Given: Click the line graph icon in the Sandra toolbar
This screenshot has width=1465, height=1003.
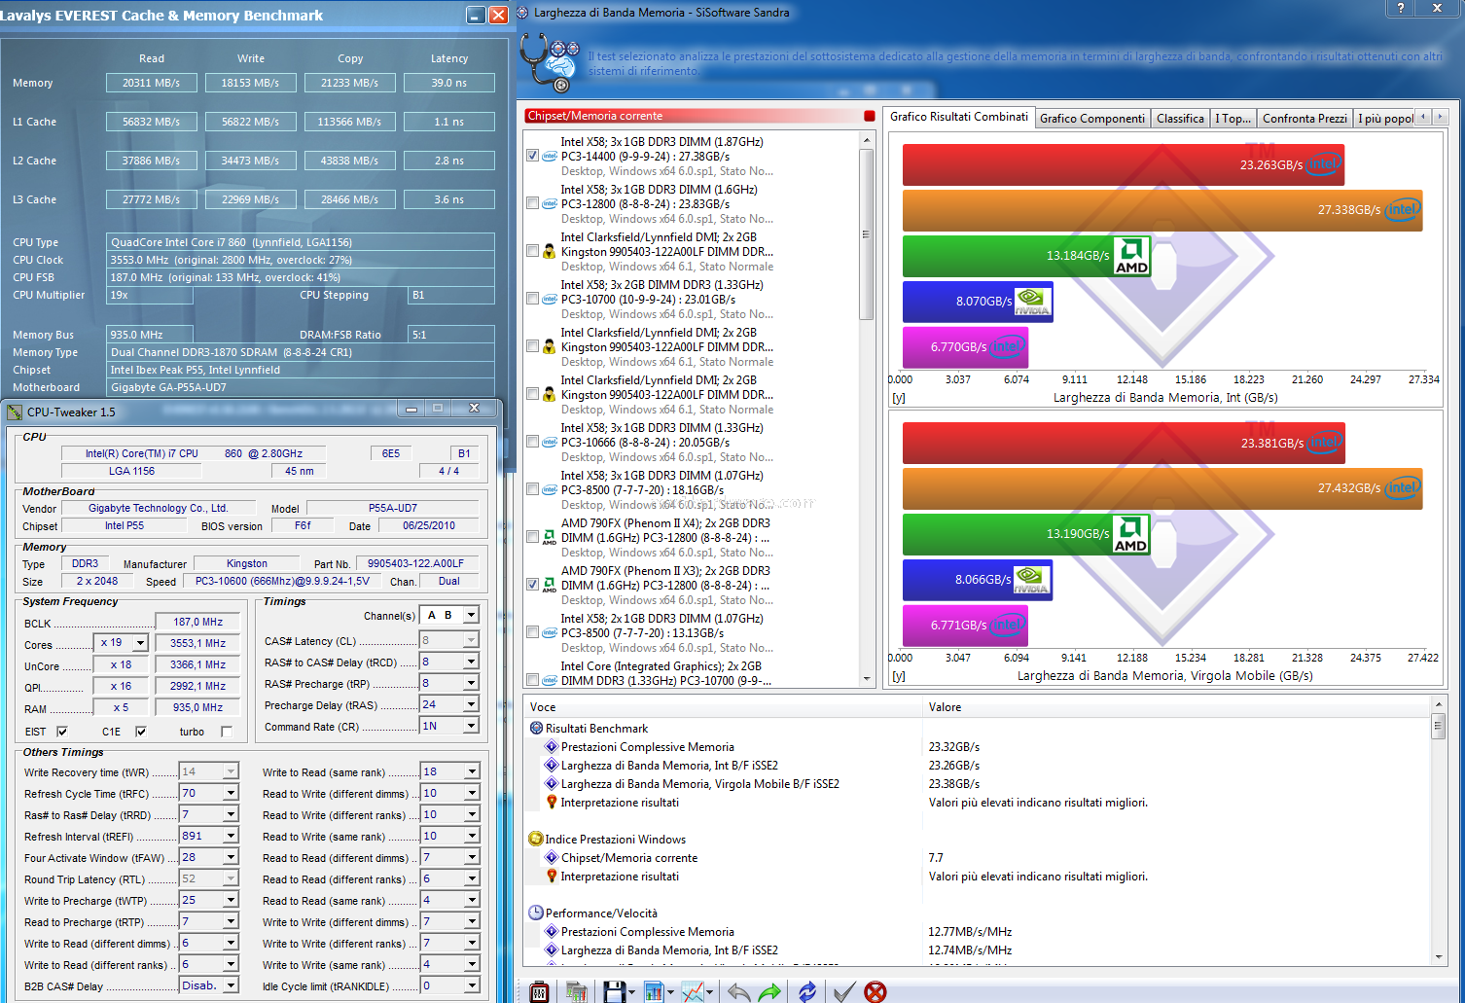Looking at the screenshot, I should click(693, 991).
